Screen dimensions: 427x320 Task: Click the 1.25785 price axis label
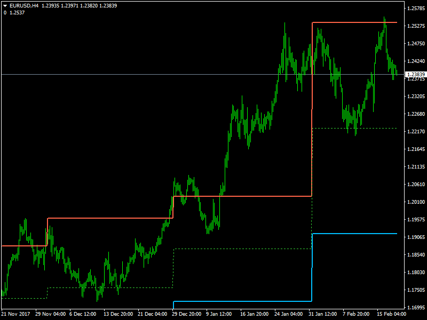tap(415, 9)
